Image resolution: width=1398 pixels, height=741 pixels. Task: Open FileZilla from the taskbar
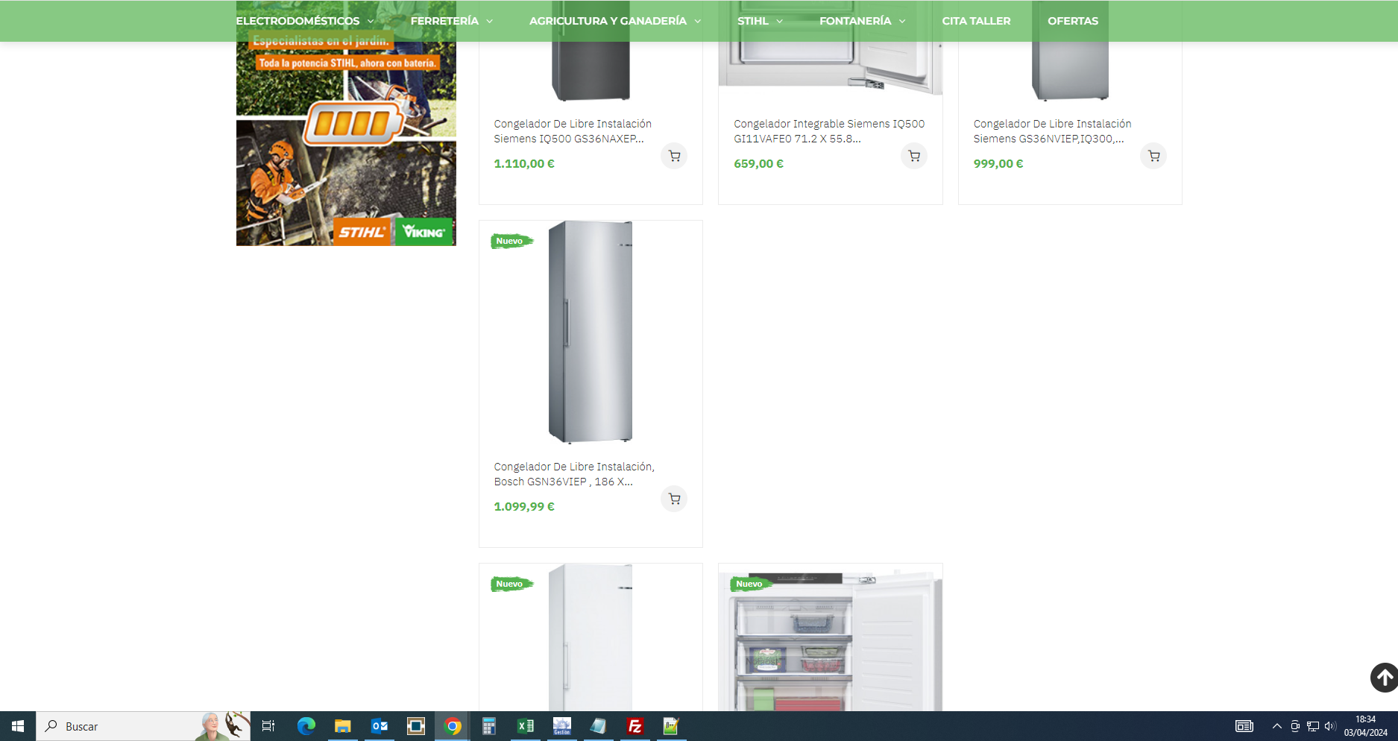[635, 726]
